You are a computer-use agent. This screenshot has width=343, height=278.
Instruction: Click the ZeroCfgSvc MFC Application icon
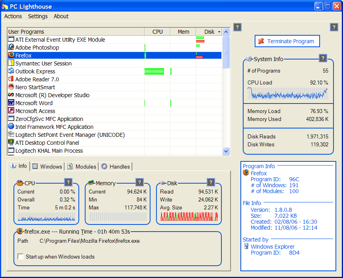point(11,119)
